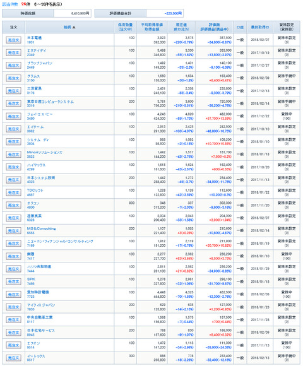Open the Minoriソリューションズ stock link

(45, 152)
